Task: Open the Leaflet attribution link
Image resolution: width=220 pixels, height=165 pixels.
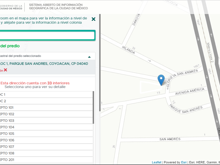Action: tap(156, 162)
